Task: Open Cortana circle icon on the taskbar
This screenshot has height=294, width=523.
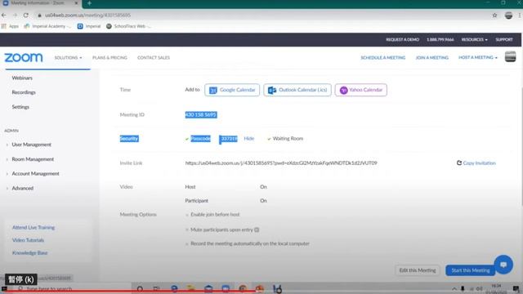Action: 140,288
